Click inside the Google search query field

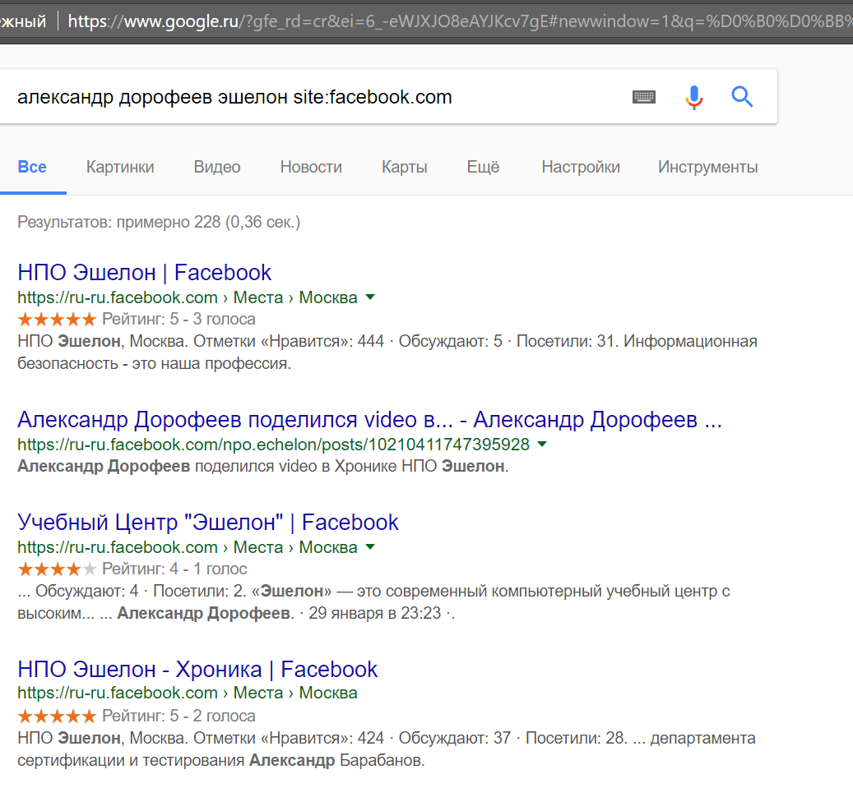[313, 97]
